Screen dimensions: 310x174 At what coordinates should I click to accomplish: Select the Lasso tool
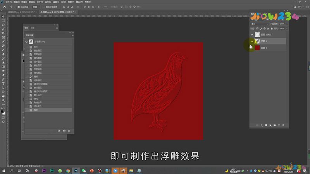(3, 25)
